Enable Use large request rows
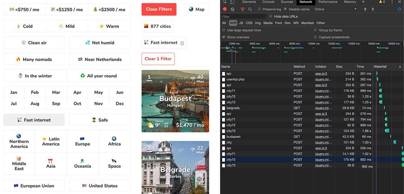Screen dimensions: 404x194 224,30
